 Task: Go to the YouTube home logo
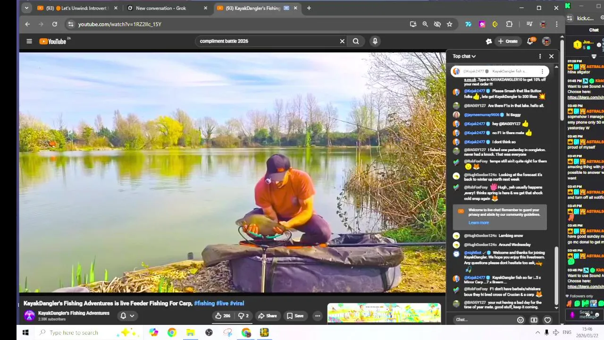point(53,41)
